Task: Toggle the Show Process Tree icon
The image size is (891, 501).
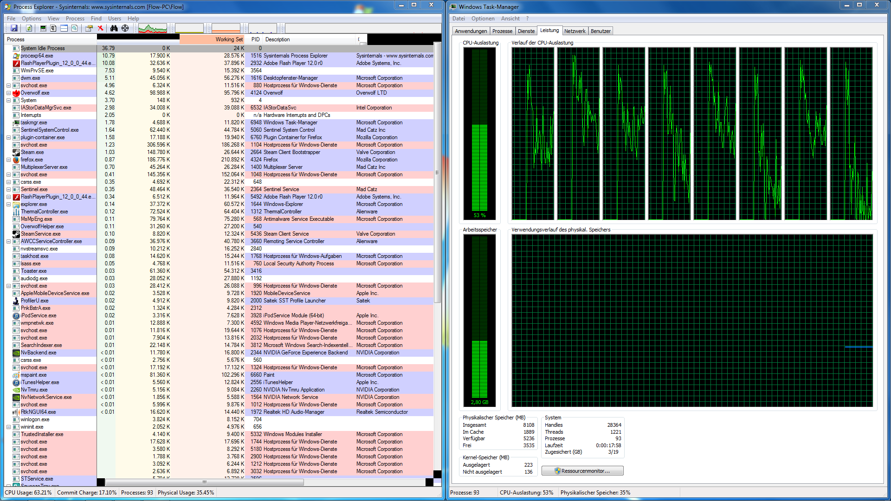Action: (x=53, y=28)
